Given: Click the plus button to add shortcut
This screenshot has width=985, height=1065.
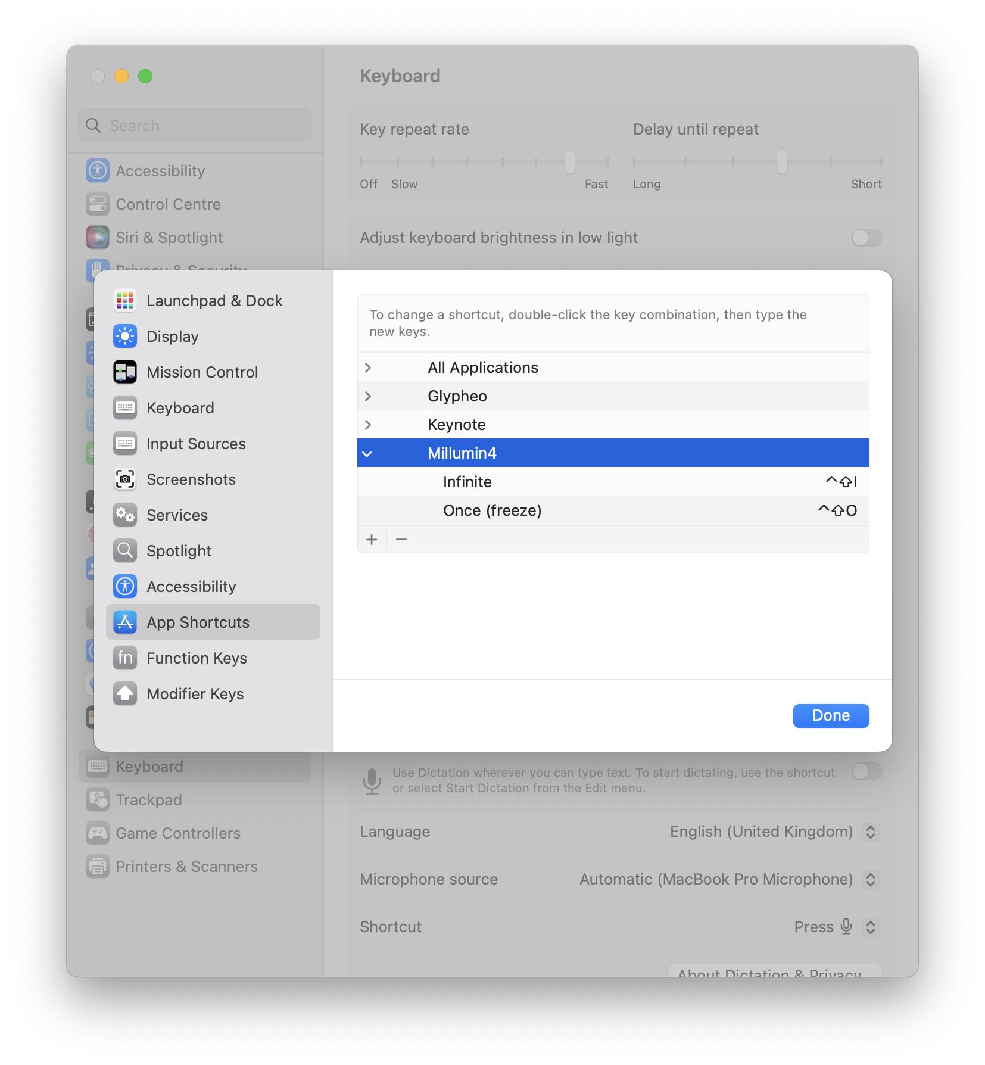Looking at the screenshot, I should tap(372, 540).
